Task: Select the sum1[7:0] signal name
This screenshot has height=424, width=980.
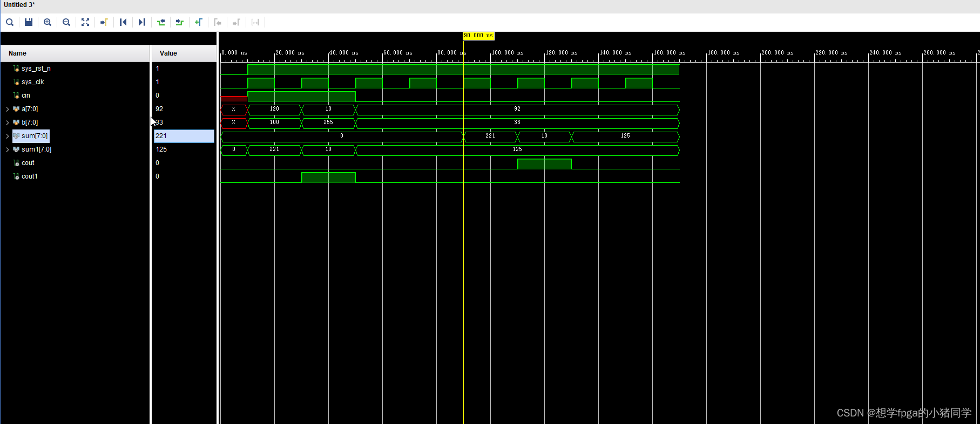Action: click(36, 149)
